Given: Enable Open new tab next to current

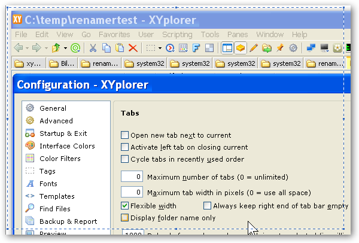Looking at the screenshot, I should pyautogui.click(x=125, y=135).
